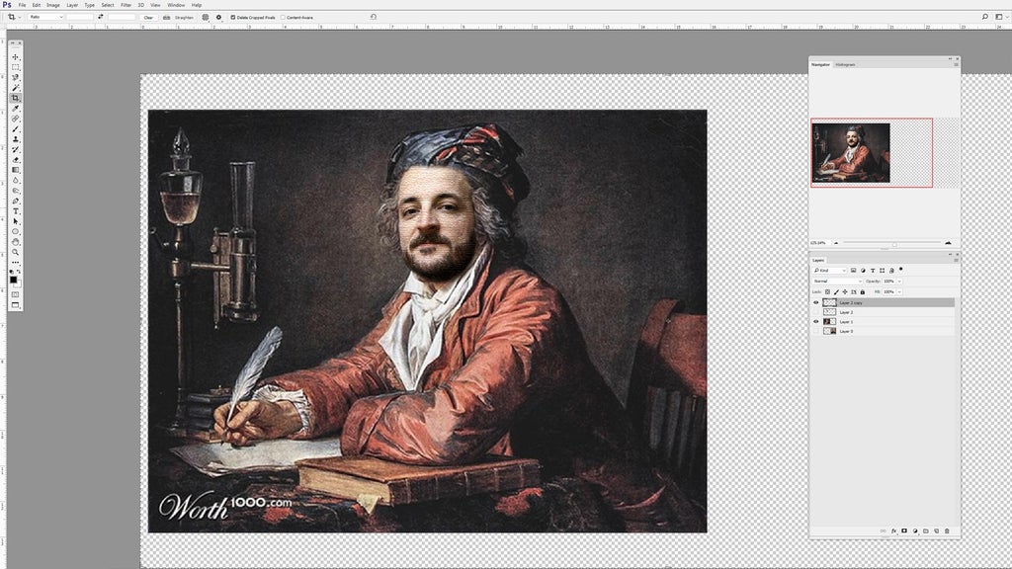Switch to the Histogram tab
This screenshot has width=1012, height=569.
(x=845, y=64)
